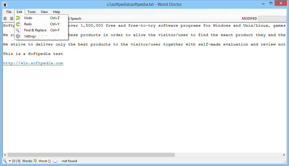
Task: Open the File menu
Action: point(9,12)
